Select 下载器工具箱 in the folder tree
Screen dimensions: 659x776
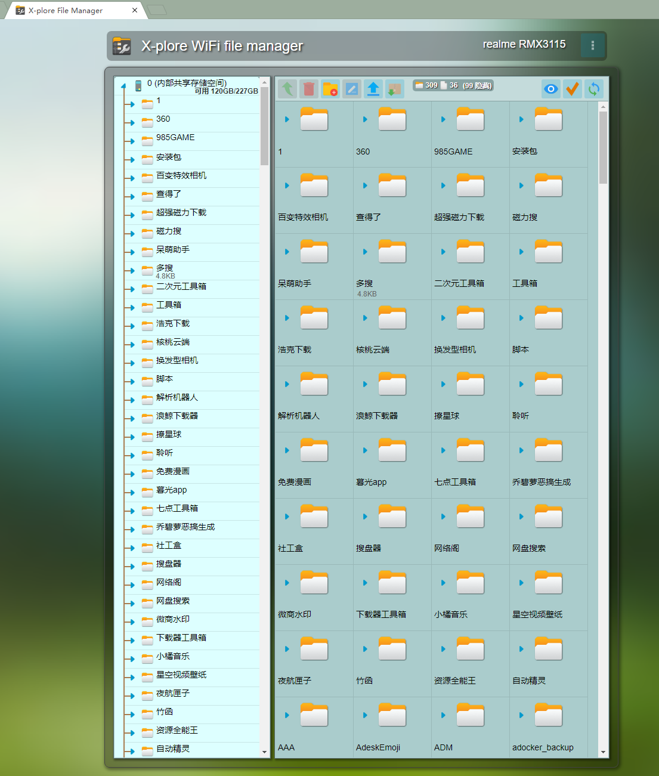point(181,638)
